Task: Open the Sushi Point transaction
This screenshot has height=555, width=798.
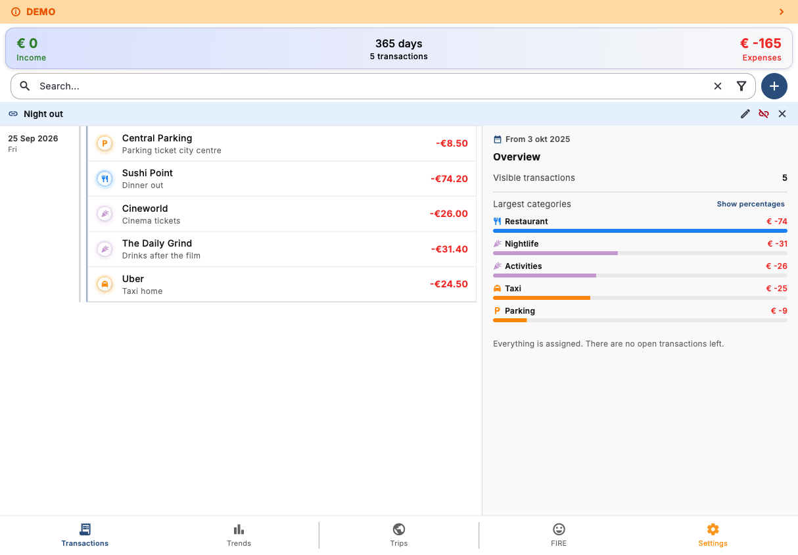Action: click(282, 178)
